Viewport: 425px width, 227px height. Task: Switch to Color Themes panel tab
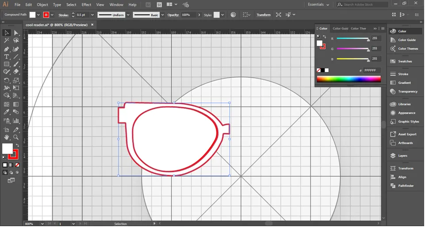358,28
